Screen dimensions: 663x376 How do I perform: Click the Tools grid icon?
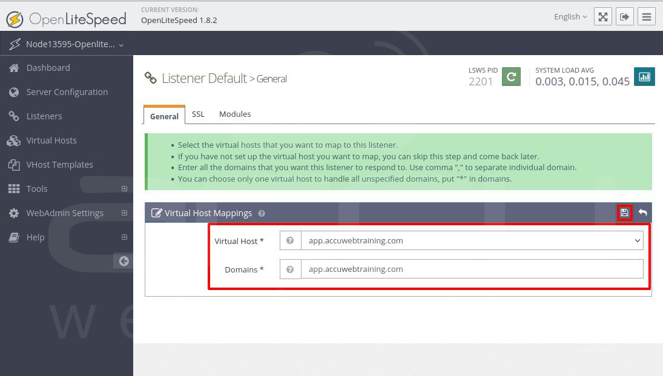14,189
